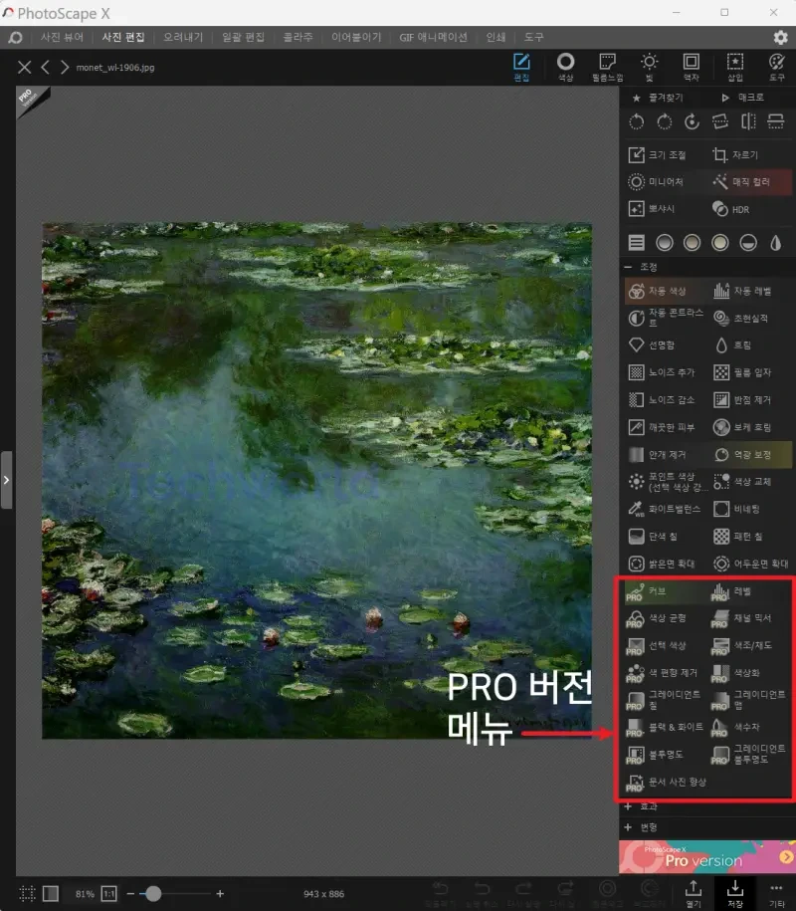Expand the 효과 effects section
The height and width of the screenshot is (911, 796).
click(641, 806)
